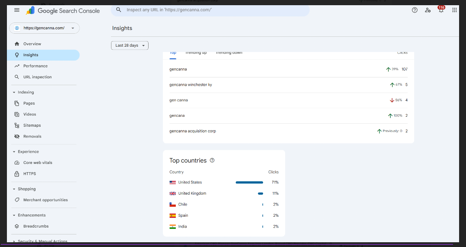Click the help question mark icon
The width and height of the screenshot is (466, 247).
click(x=415, y=10)
